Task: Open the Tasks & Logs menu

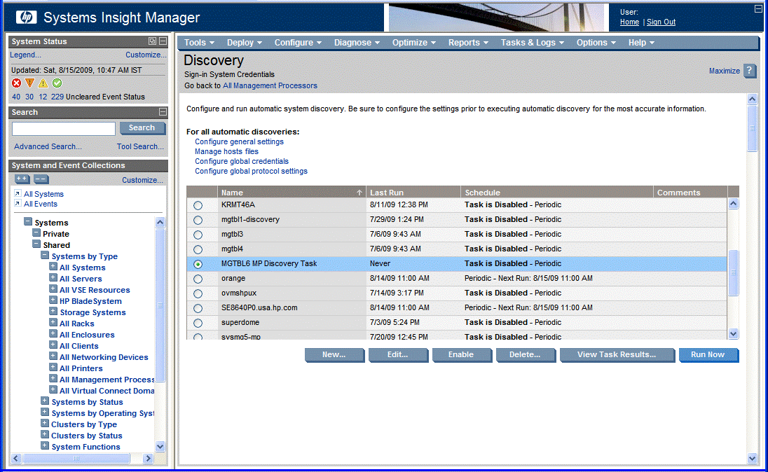Action: (x=532, y=43)
